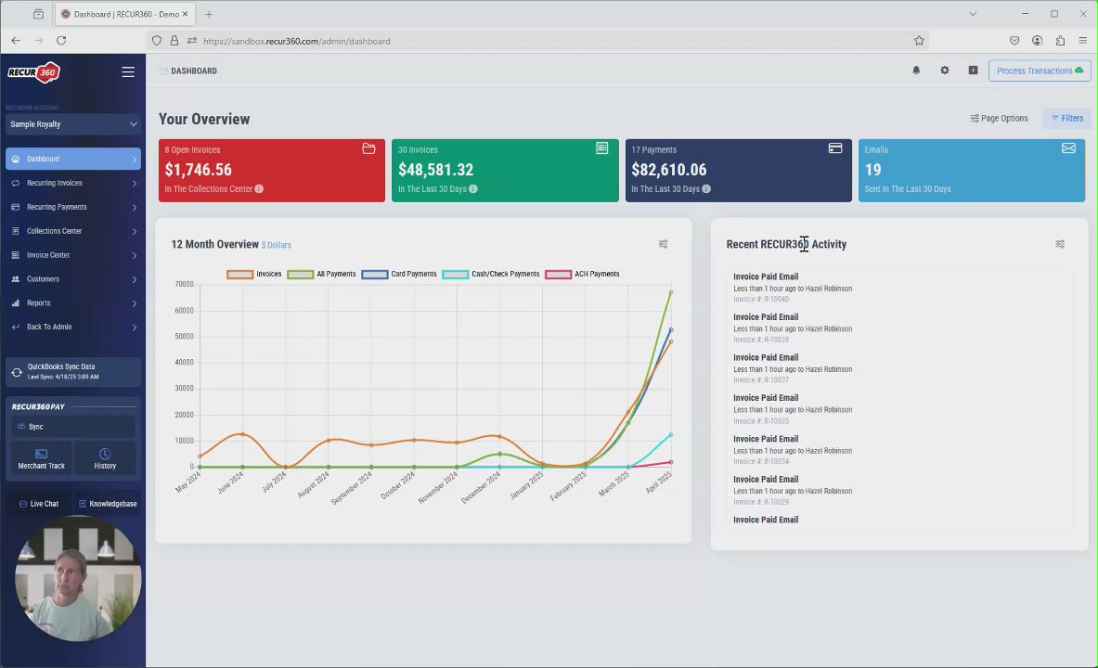Image resolution: width=1098 pixels, height=668 pixels.
Task: Open Page Options
Action: click(x=999, y=119)
